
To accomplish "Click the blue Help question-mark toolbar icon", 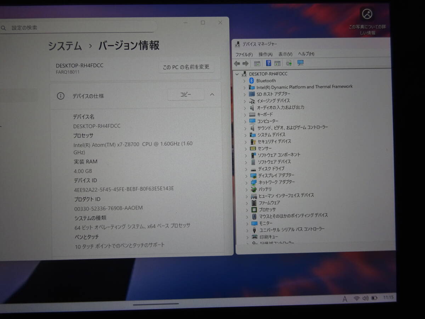I will coord(268,63).
